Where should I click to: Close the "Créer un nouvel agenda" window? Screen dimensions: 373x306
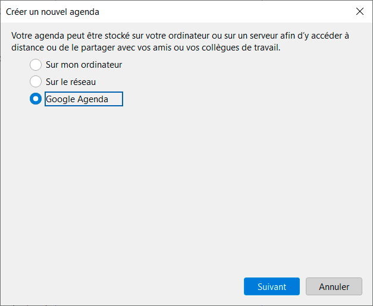(x=360, y=11)
